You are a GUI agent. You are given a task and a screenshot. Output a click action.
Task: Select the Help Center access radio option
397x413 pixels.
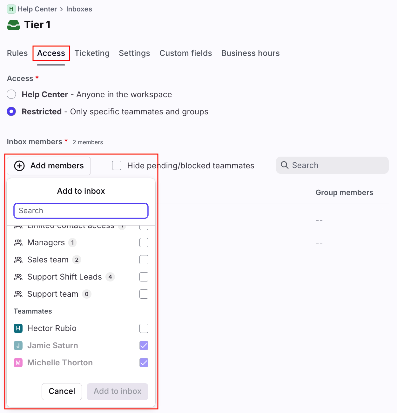pos(11,94)
